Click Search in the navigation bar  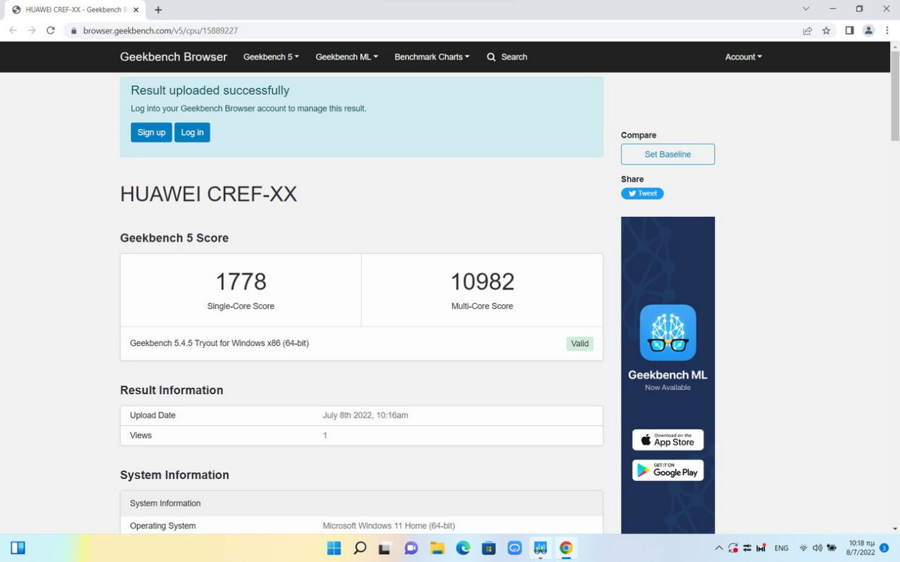(507, 57)
